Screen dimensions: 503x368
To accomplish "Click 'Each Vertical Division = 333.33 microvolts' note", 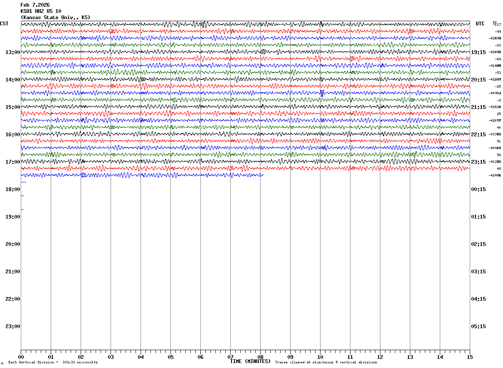I will [x=53, y=363].
